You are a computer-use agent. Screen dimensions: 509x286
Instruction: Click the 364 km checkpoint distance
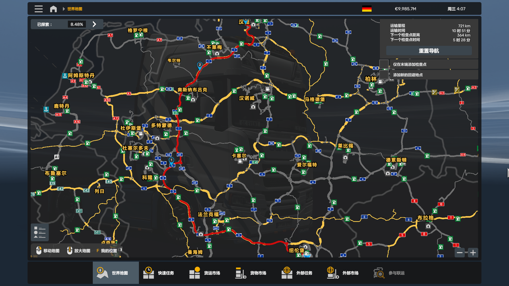point(464,35)
